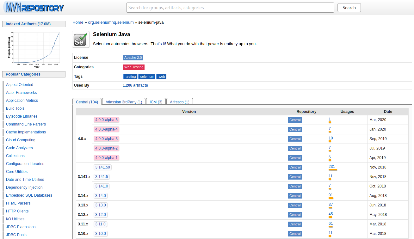The width and height of the screenshot is (414, 239).
Task: Select the selenium tag
Action: [x=147, y=77]
